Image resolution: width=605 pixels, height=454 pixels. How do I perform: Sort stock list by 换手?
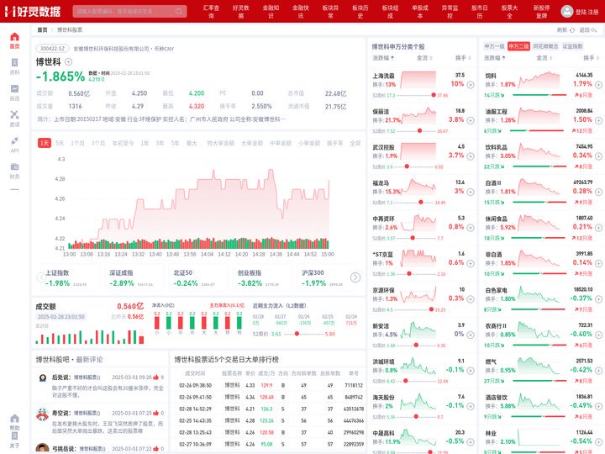[x=463, y=58]
